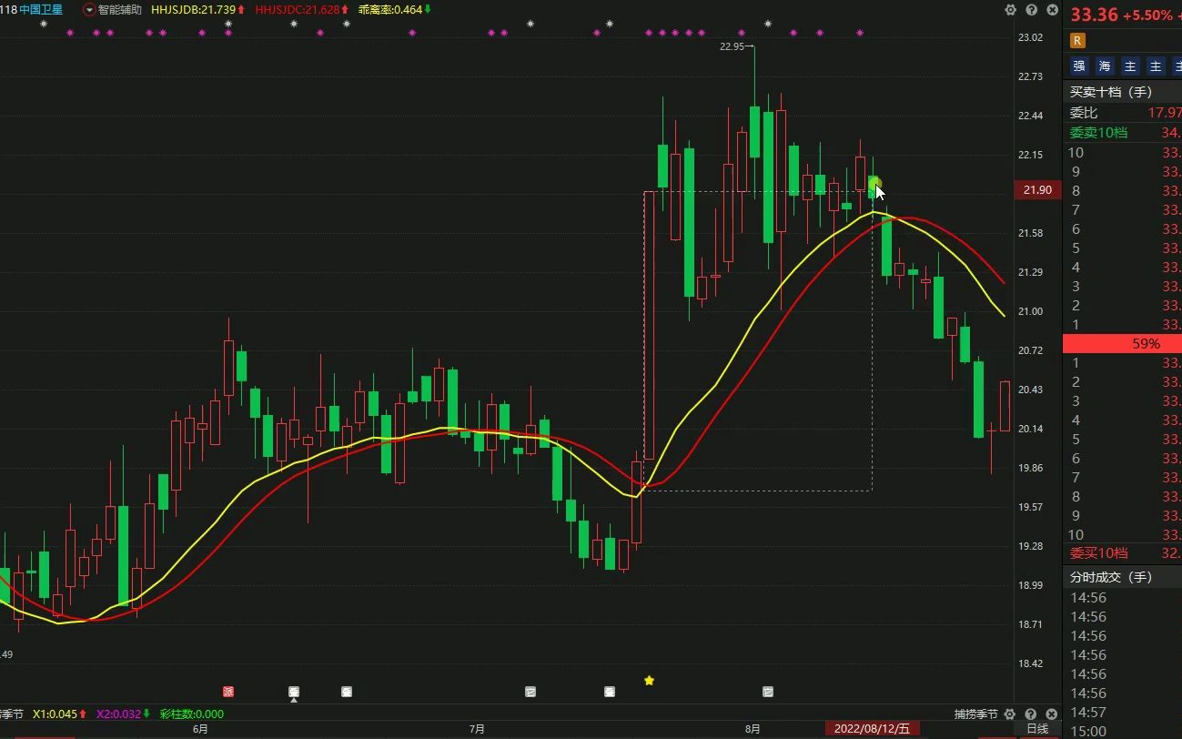Click 中国卫星 stock name title
Screen dimensions: 1182x739
point(41,10)
